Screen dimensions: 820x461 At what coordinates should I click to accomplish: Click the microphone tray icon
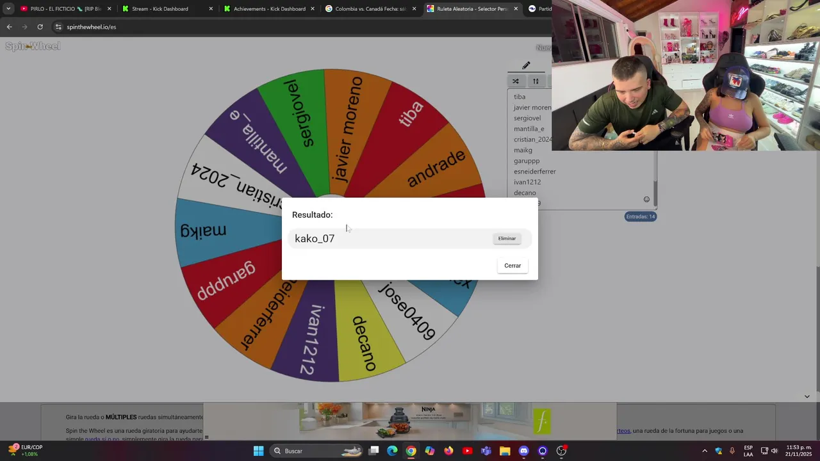pos(732,451)
